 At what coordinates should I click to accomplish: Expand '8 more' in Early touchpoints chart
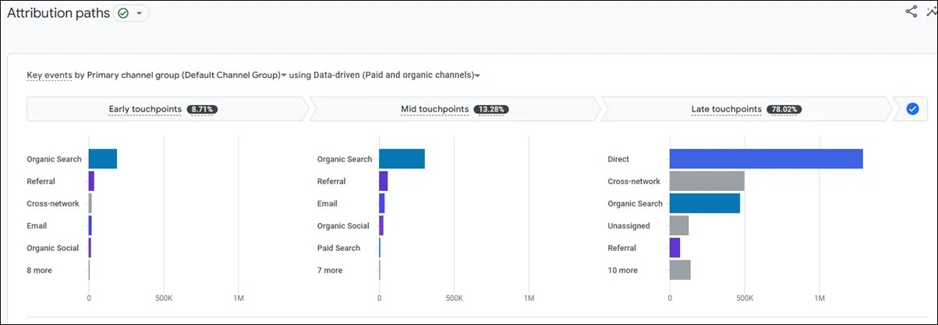click(x=40, y=270)
